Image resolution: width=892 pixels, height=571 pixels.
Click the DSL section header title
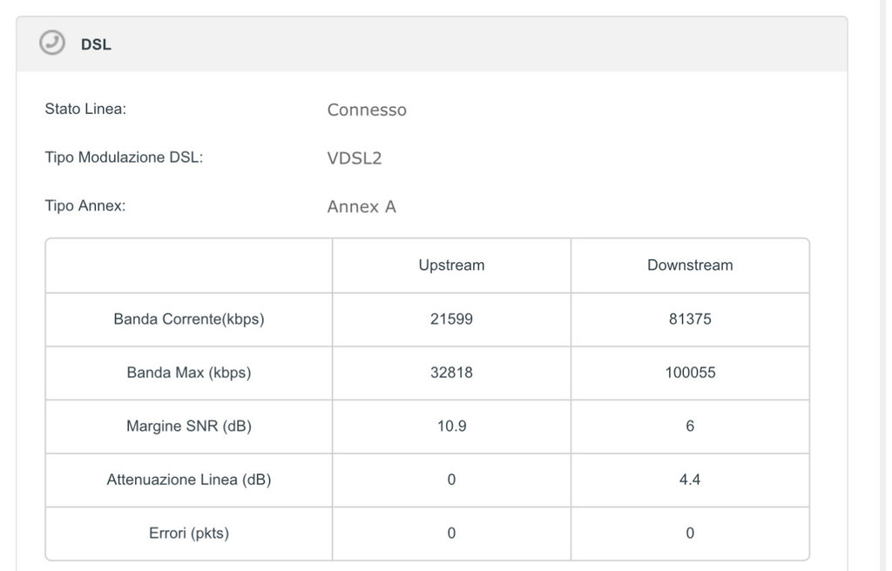96,44
